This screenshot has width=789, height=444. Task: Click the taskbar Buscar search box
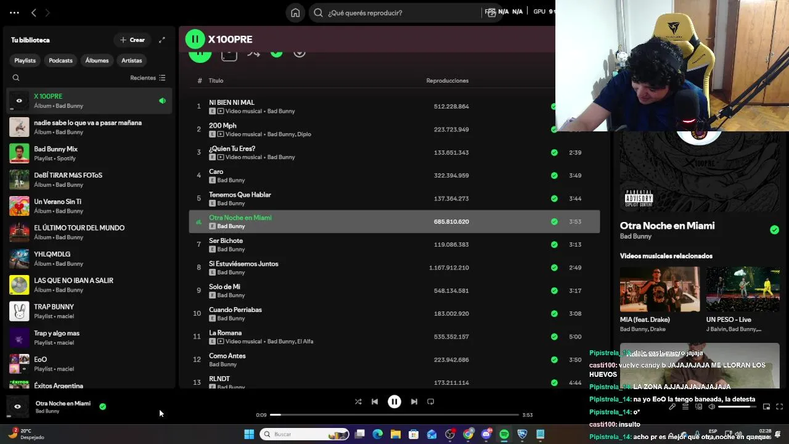click(305, 435)
